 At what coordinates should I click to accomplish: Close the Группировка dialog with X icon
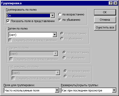pos(116,3)
